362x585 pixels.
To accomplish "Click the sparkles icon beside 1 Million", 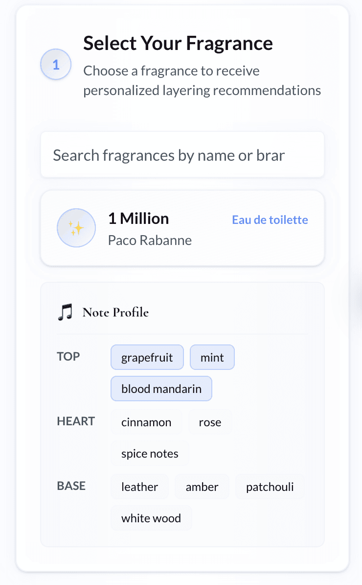I will point(76,228).
